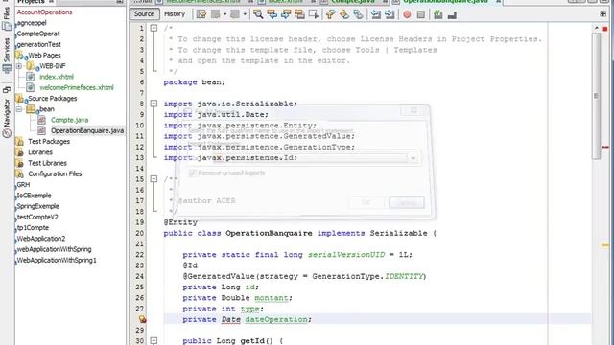614x345 pixels.
Task: Click Find Next Occurrence icon
Action: point(286,14)
